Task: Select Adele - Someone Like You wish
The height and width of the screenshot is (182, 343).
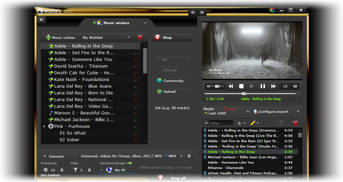Action: 90,60
